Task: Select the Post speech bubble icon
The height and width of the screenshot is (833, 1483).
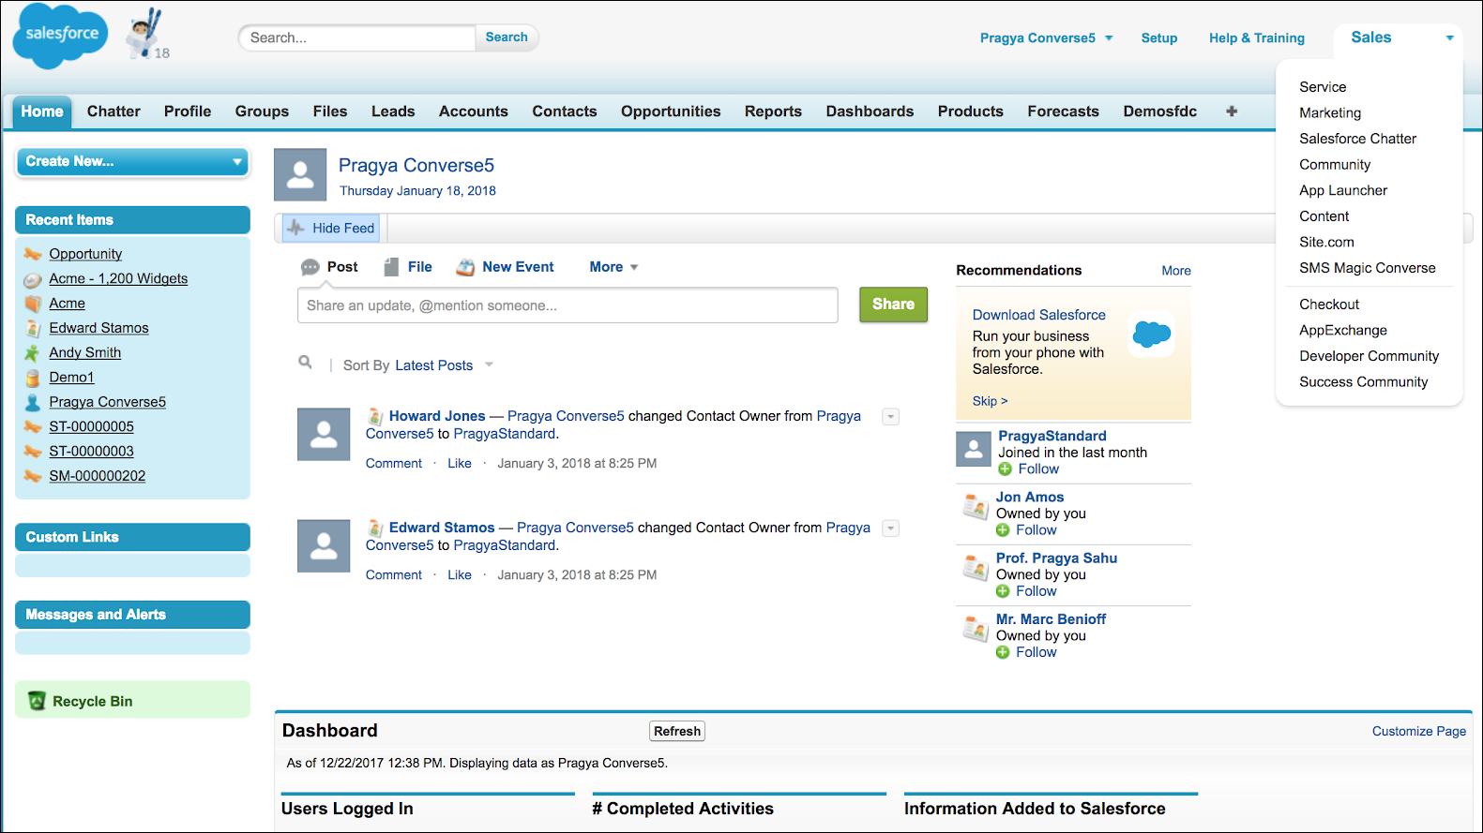Action: (x=310, y=267)
